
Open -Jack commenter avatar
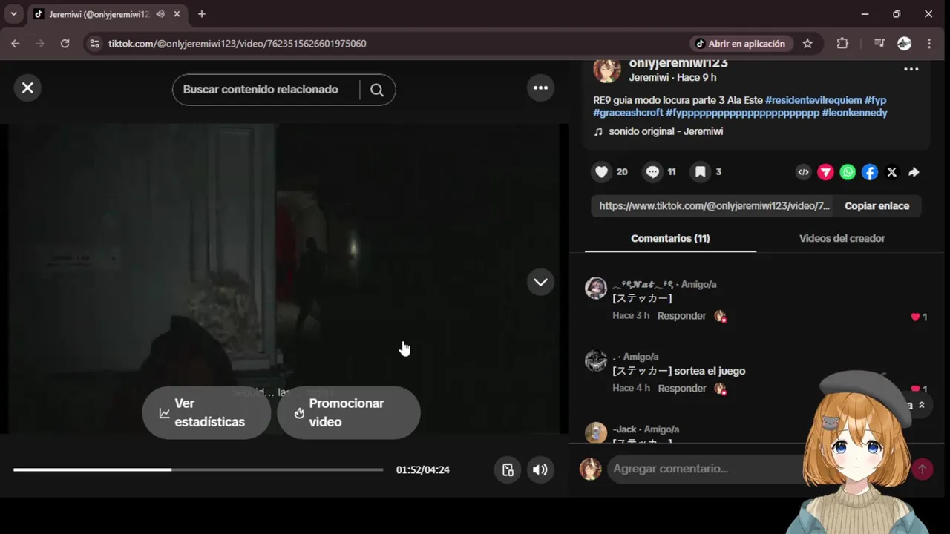(596, 433)
